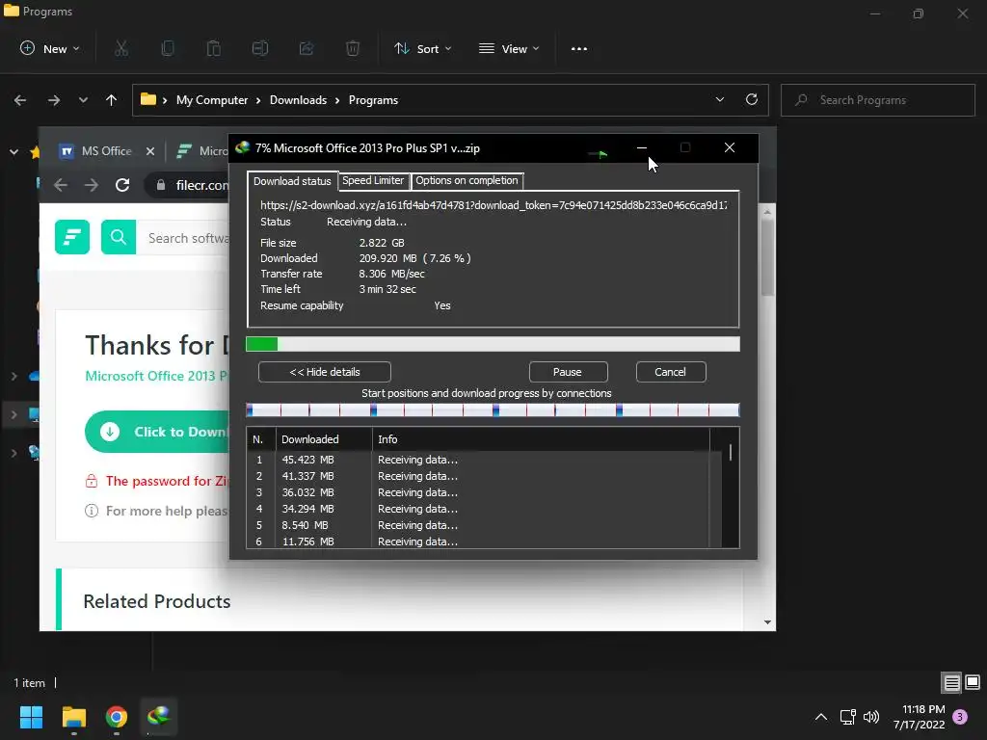Select Downloads in the address breadcrumb
This screenshot has width=987, height=740.
pos(299,100)
